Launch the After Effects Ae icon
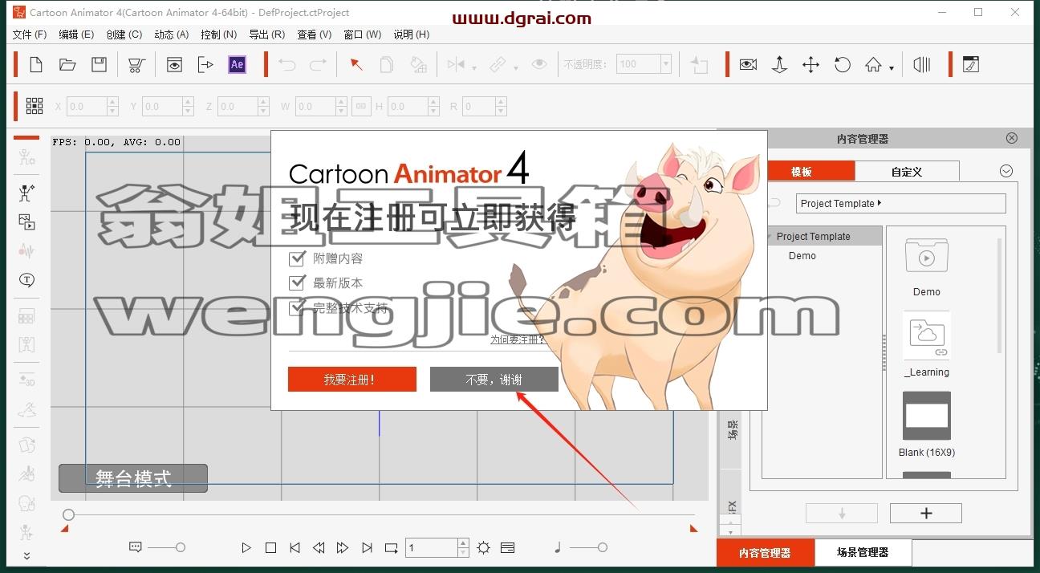 pos(237,65)
